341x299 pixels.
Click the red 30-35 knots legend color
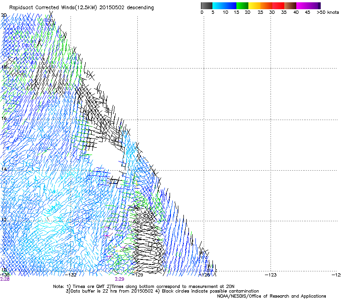click(x=278, y=6)
